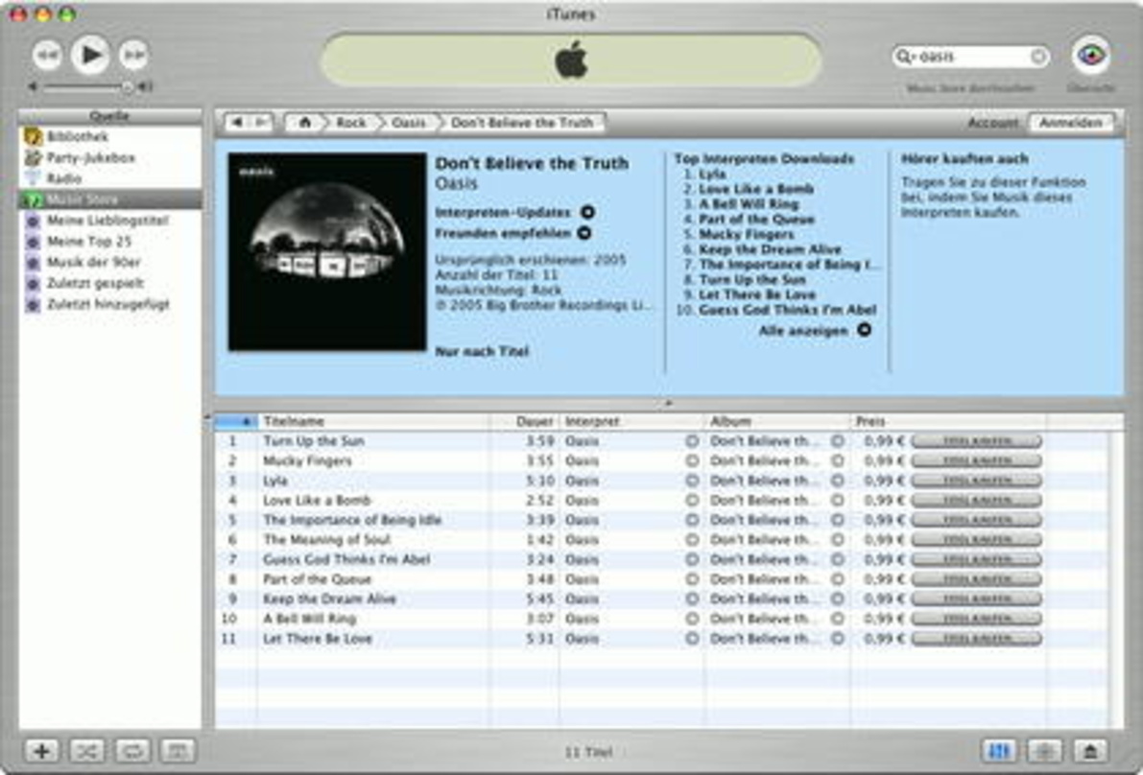Viewport: 1143px width, 775px height.
Task: Buy Love Like a Bomb with Titel kaufen
Action: point(977,501)
